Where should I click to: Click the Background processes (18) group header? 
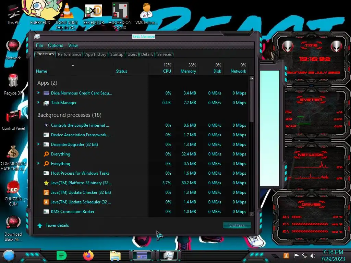click(x=69, y=115)
